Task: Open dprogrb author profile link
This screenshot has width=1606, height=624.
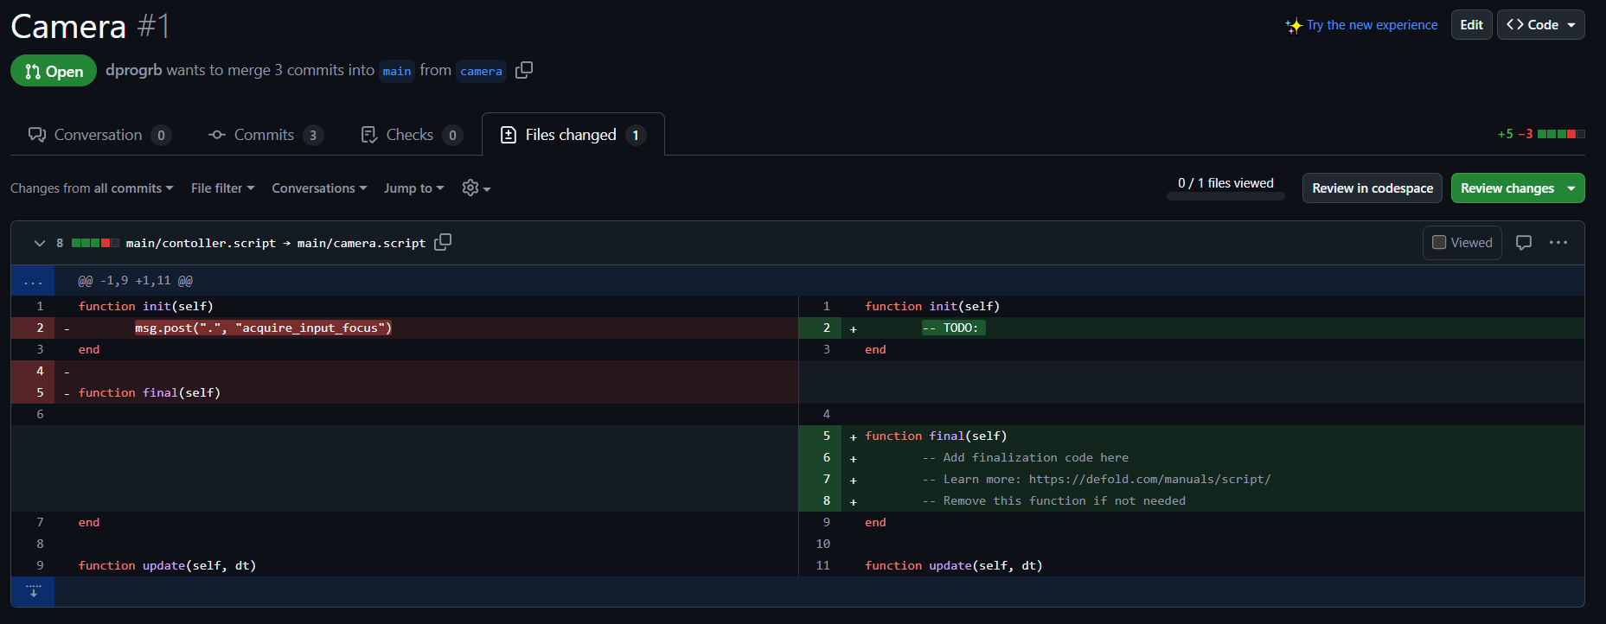Action: pos(134,70)
